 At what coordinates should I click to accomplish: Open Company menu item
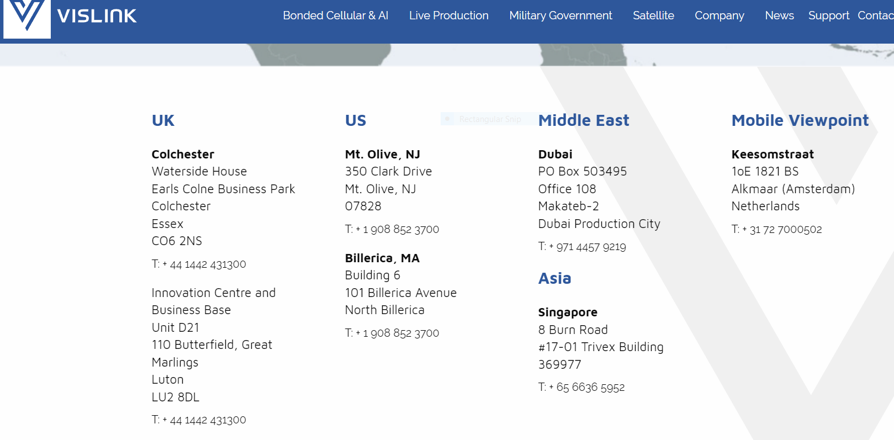pyautogui.click(x=720, y=15)
